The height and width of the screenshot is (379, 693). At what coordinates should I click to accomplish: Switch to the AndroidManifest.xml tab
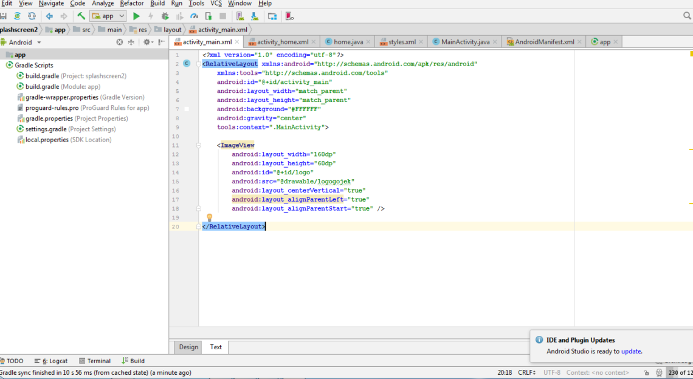tap(543, 42)
